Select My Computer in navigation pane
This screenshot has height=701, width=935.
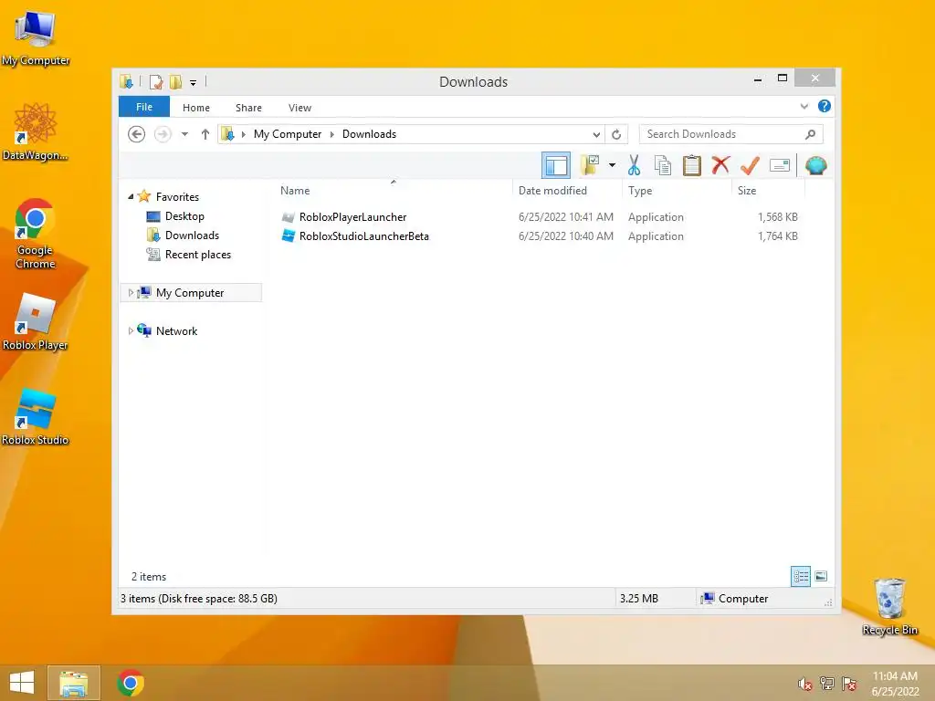pos(190,293)
